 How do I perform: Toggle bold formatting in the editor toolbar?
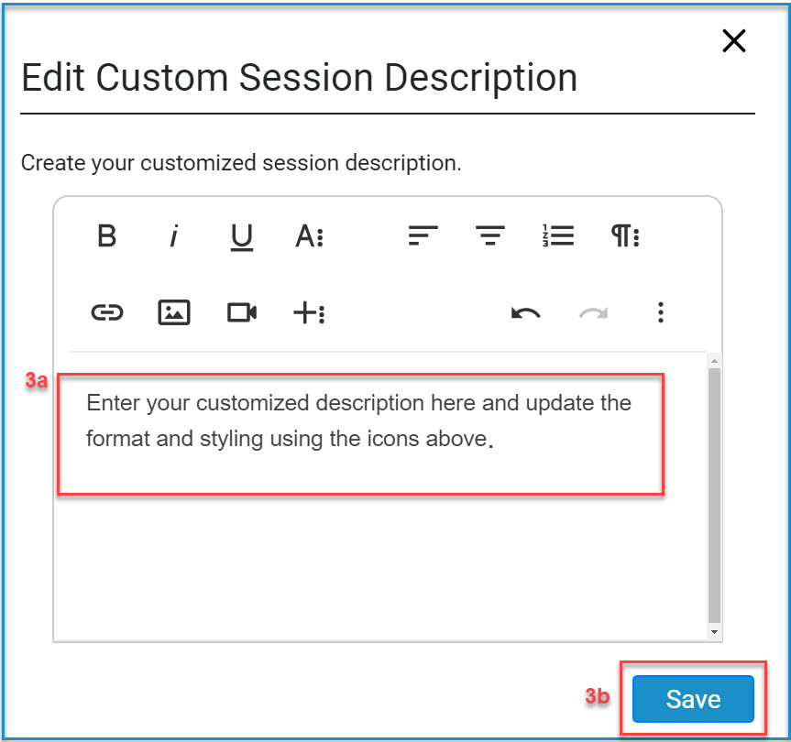tap(106, 235)
